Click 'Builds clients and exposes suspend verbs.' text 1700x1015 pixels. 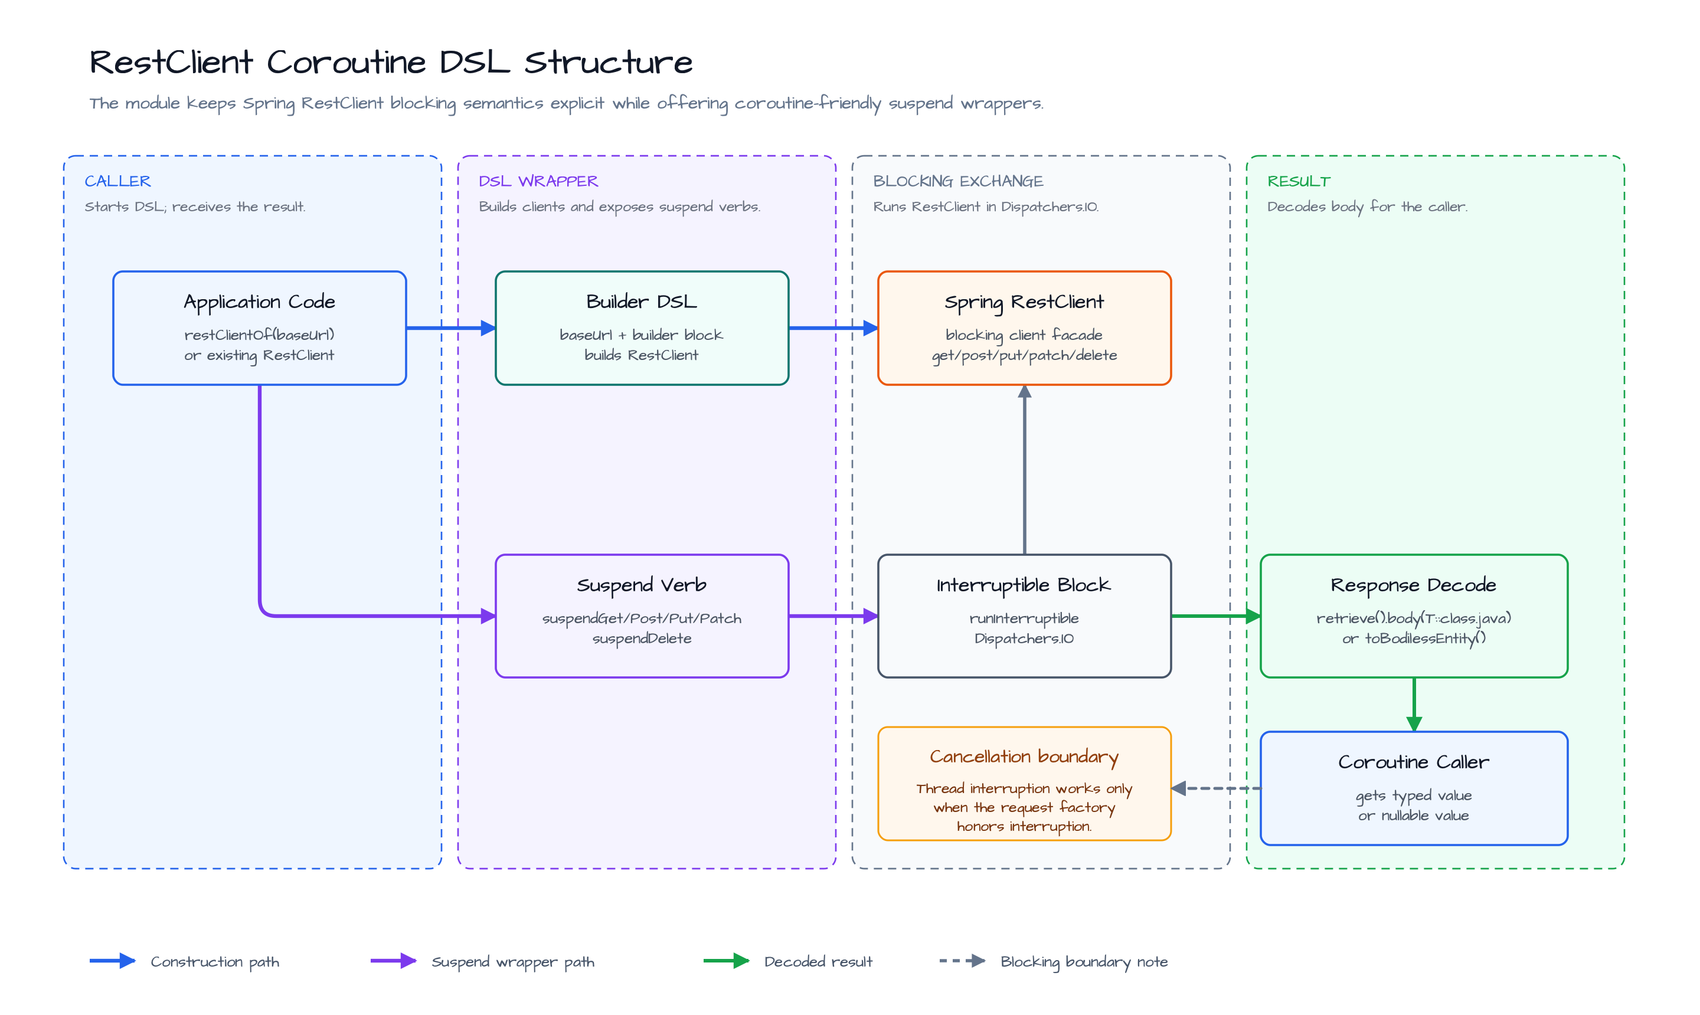(619, 207)
